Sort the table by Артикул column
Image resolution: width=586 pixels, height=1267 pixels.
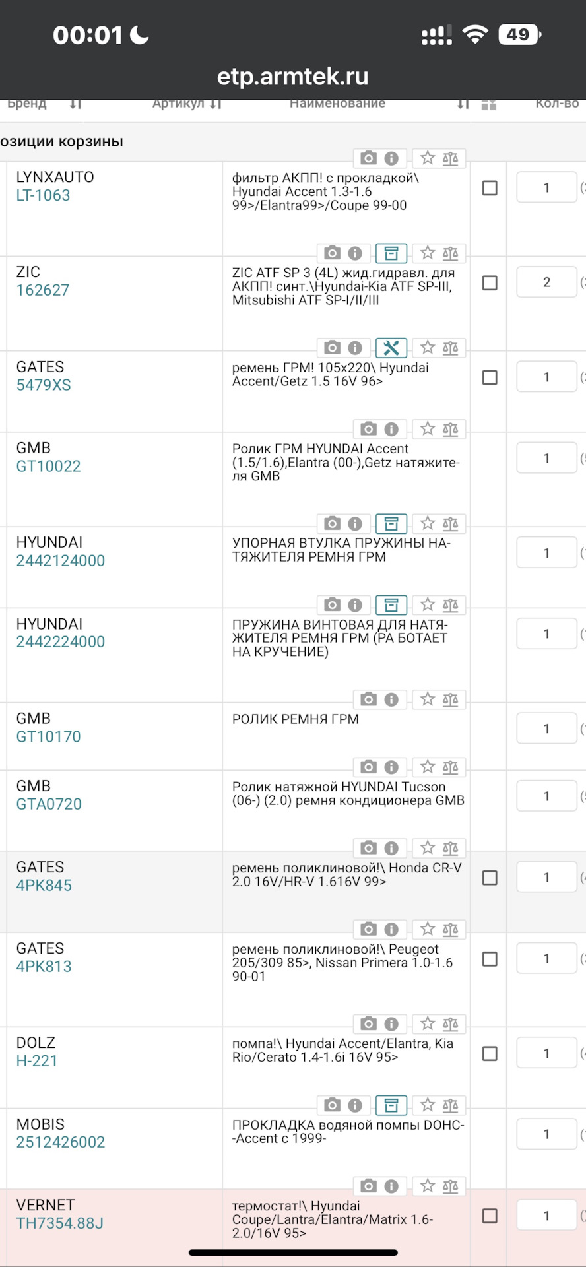tap(216, 104)
